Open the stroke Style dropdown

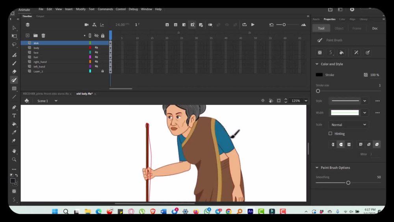[364, 101]
